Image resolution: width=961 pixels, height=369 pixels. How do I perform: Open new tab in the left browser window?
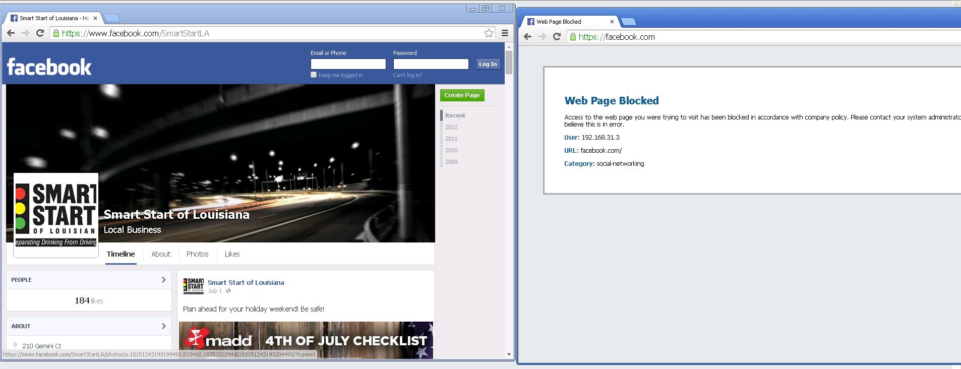click(112, 19)
